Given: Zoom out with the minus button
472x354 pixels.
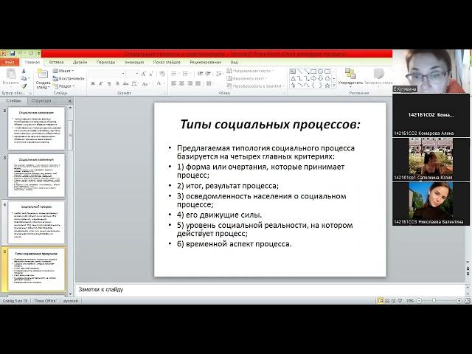Looking at the screenshot, I should click(419, 301).
